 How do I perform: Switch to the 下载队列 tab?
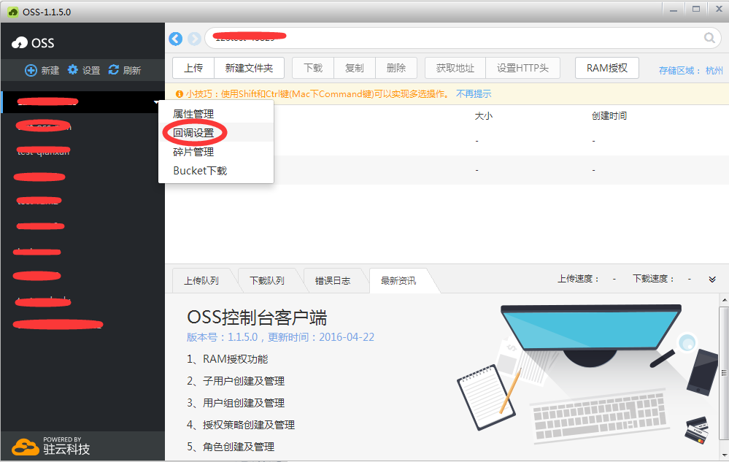(x=267, y=281)
